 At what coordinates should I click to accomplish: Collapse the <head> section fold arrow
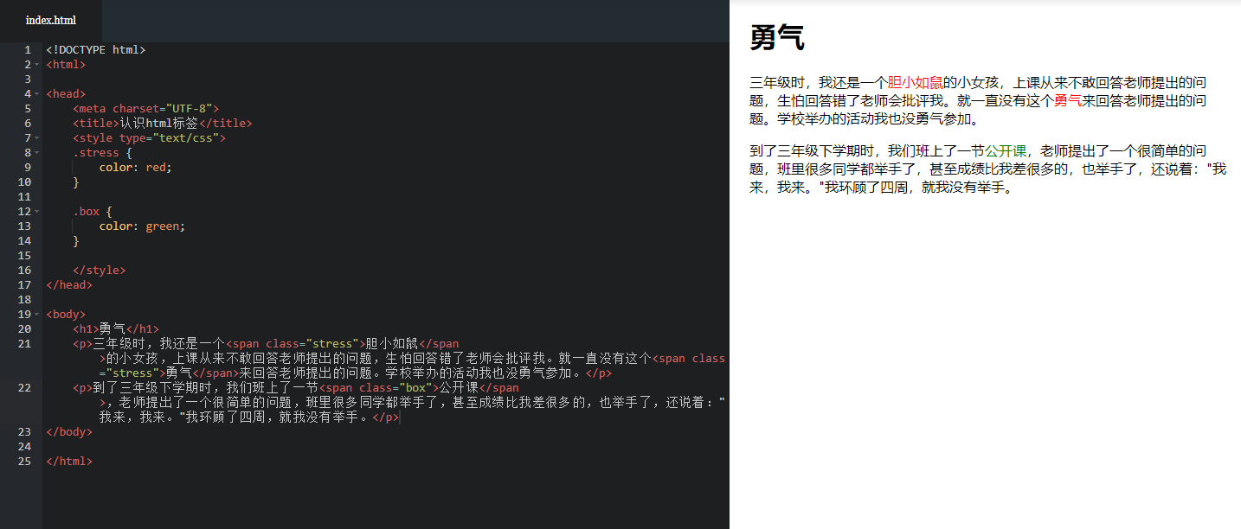pos(38,93)
